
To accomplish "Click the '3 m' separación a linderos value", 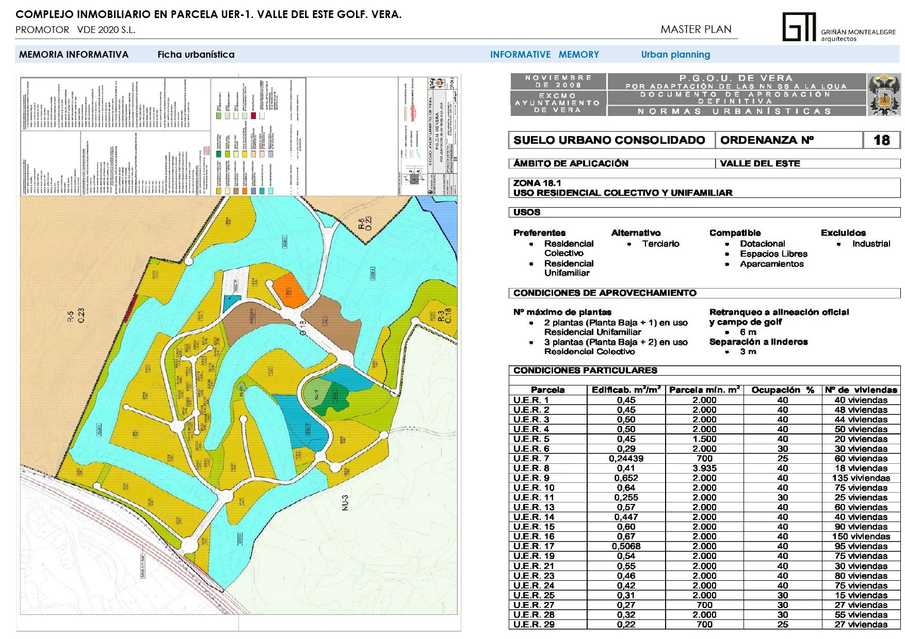I will (x=748, y=351).
